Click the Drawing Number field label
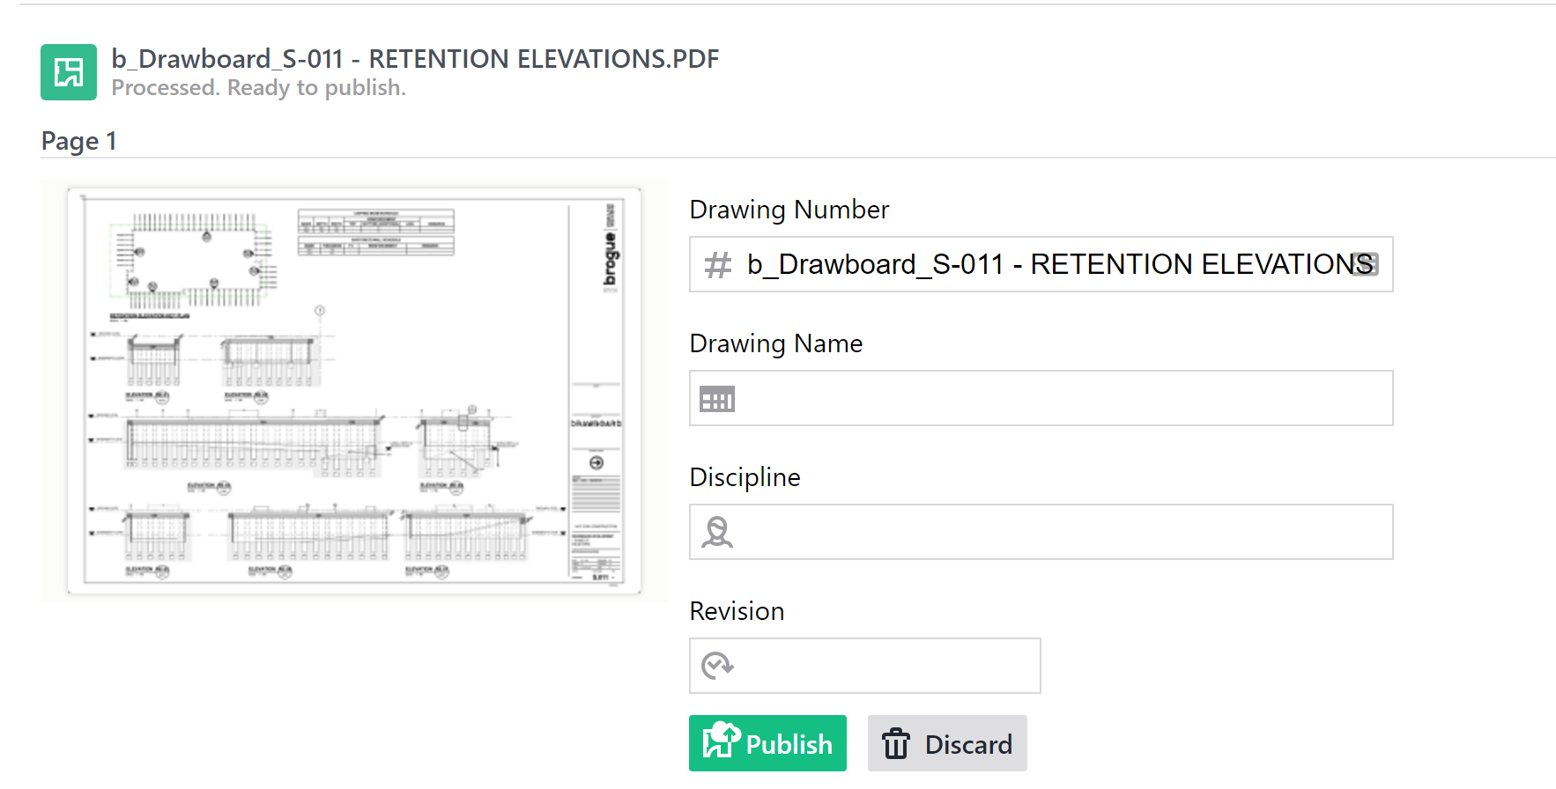The image size is (1556, 789). click(789, 210)
